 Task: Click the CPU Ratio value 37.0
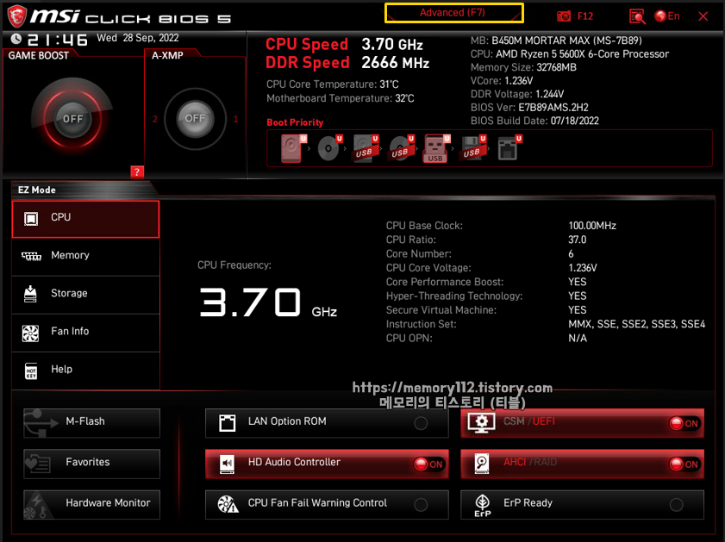coord(577,240)
